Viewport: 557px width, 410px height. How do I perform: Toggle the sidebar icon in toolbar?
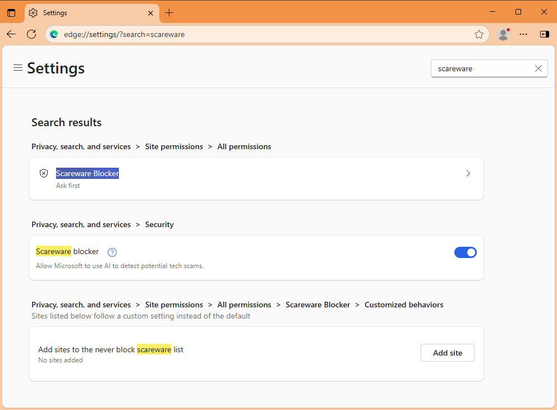(544, 34)
